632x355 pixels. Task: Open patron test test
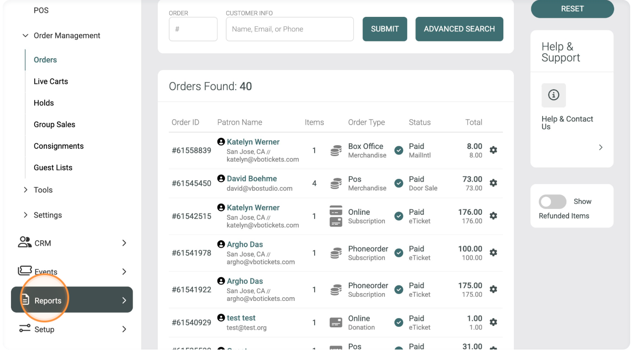[x=241, y=318]
